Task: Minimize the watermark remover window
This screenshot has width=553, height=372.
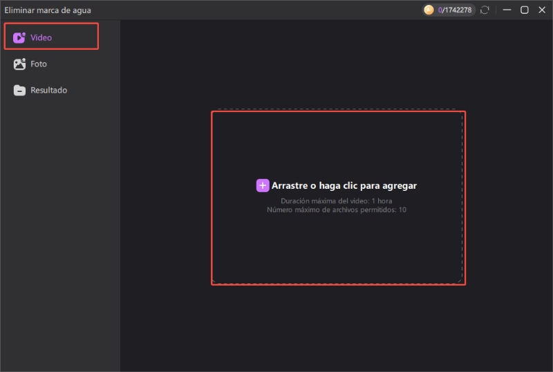Action: 507,10
